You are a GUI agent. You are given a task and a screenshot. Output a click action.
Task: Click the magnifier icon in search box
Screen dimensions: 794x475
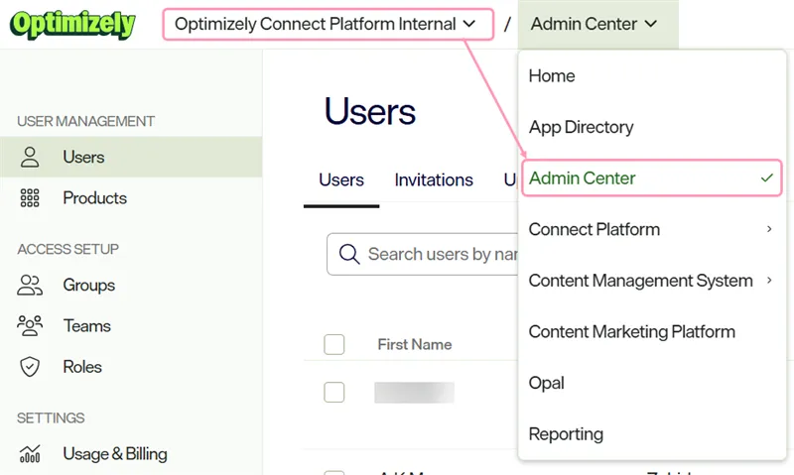pyautogui.click(x=349, y=254)
